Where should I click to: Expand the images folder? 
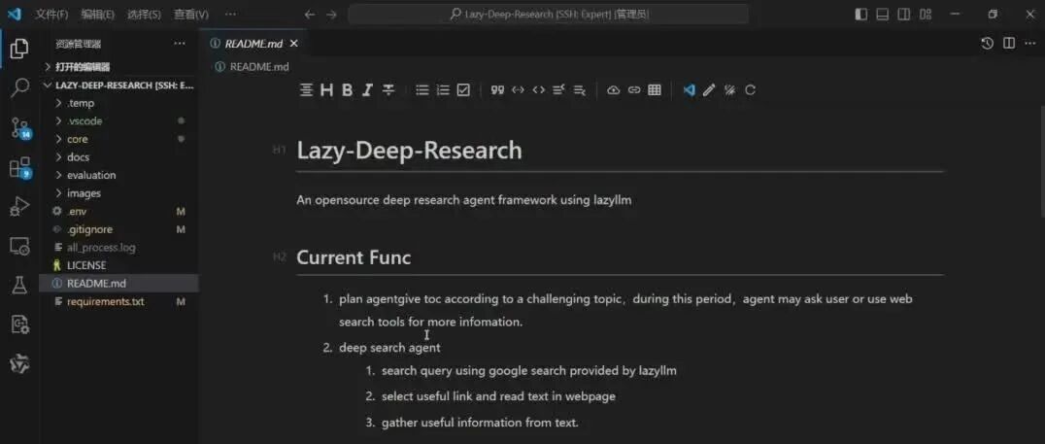click(118, 193)
